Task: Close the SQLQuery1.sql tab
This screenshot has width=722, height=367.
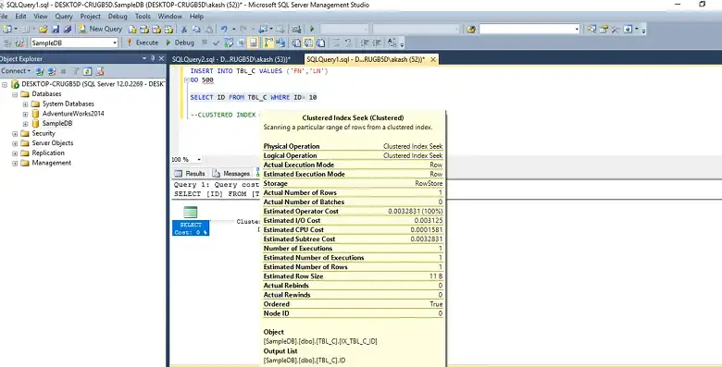Action: click(433, 60)
